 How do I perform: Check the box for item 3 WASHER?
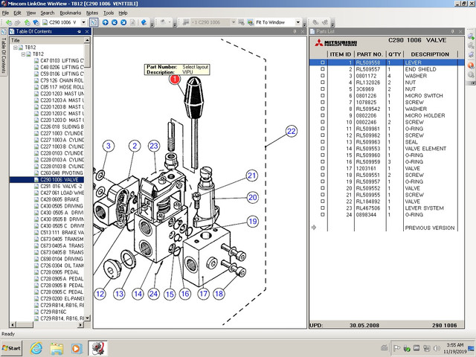(x=322, y=76)
